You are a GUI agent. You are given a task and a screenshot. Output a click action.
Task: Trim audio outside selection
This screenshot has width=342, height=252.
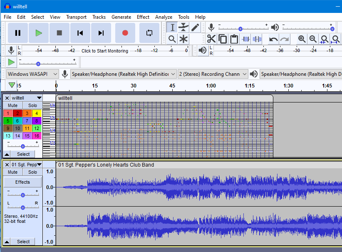tap(245, 39)
